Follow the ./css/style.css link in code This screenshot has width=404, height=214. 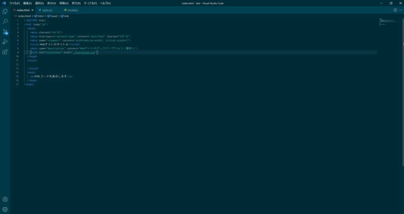[84, 52]
